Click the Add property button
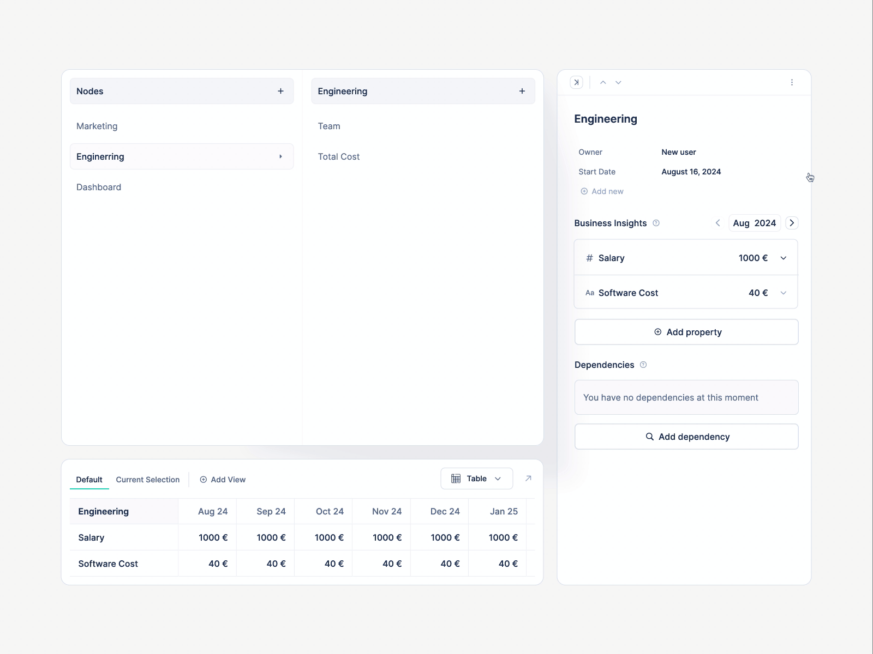Image resolution: width=873 pixels, height=654 pixels. pos(686,332)
